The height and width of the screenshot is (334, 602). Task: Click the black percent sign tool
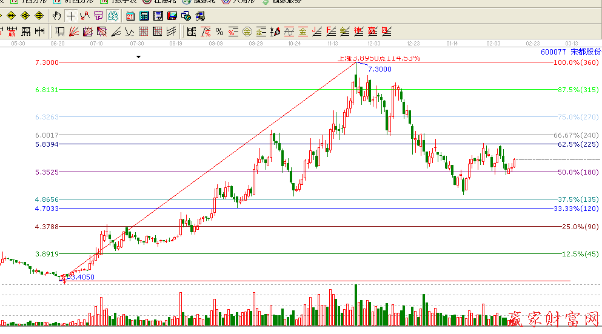click(219, 31)
